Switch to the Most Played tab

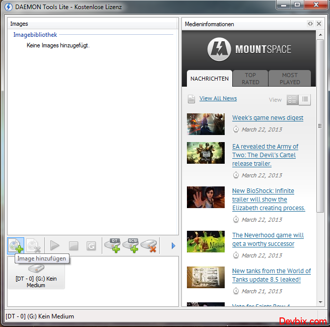290,79
